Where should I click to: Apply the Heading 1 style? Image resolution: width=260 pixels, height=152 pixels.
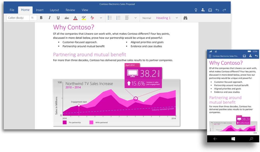163,18
